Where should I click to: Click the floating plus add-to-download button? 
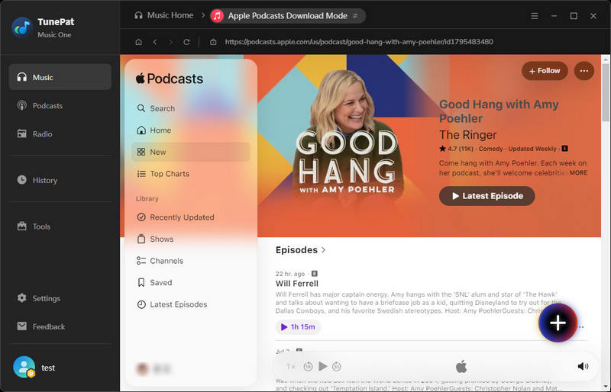pyautogui.click(x=558, y=323)
